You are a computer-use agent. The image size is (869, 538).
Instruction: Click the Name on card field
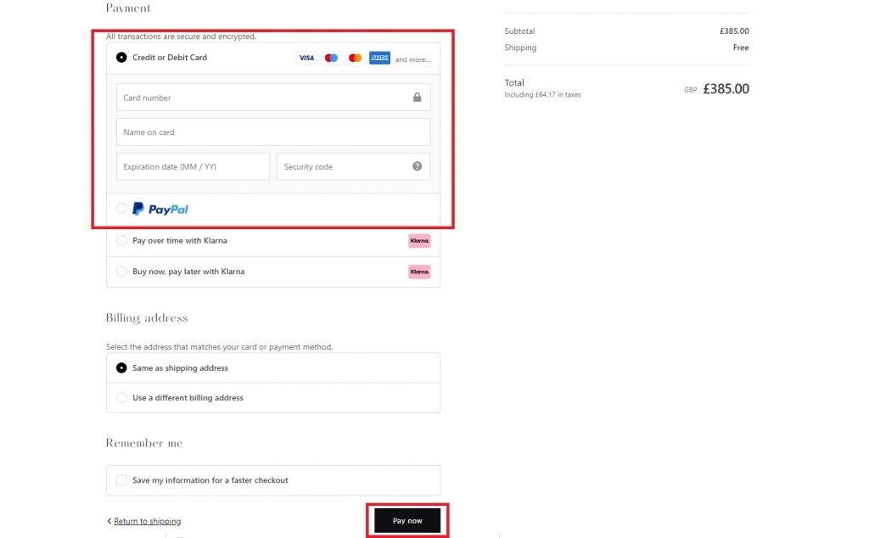tap(272, 132)
